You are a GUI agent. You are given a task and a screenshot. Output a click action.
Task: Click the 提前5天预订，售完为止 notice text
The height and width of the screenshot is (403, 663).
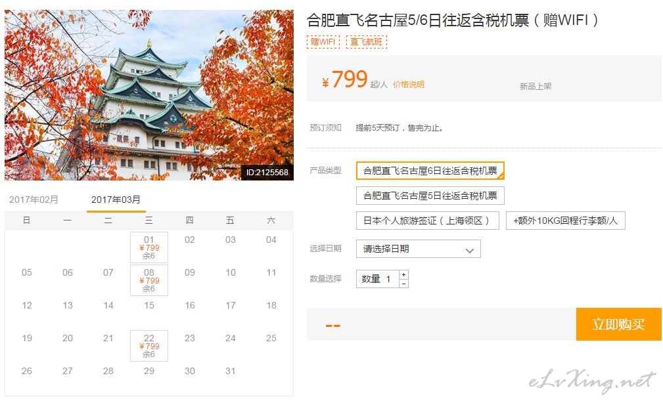(x=400, y=127)
